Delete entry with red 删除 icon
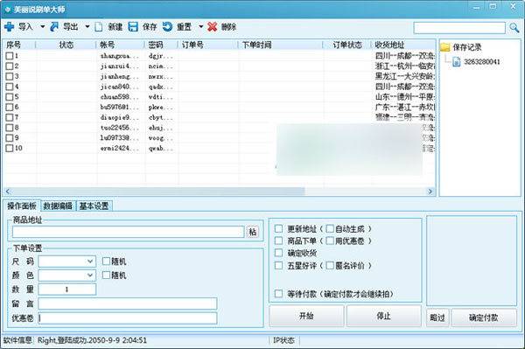Viewport: 525px width, 349px height. (x=213, y=27)
